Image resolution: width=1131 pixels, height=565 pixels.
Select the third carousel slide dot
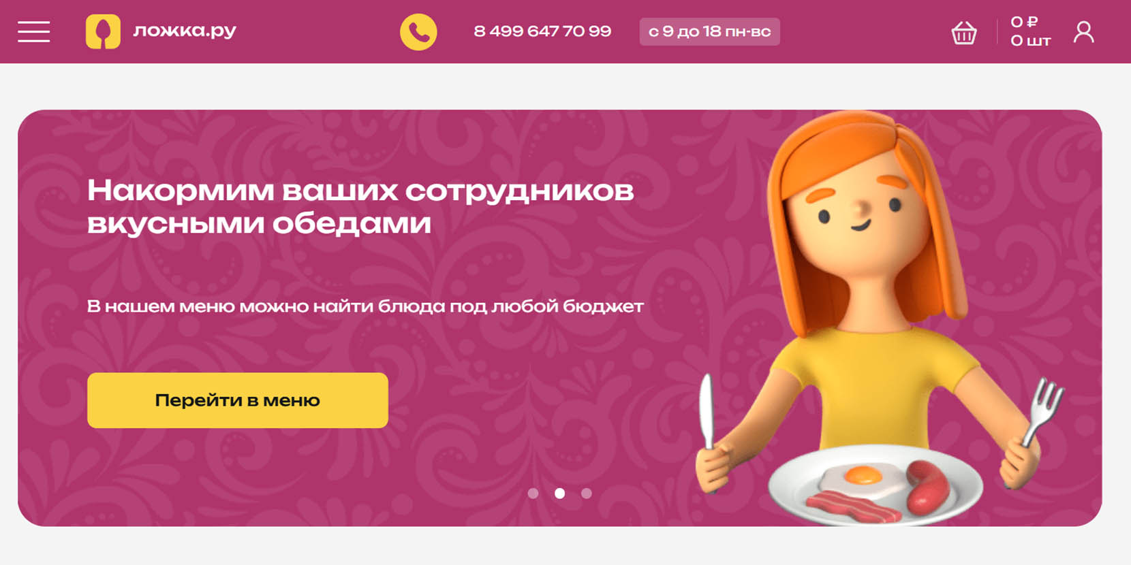coord(587,494)
